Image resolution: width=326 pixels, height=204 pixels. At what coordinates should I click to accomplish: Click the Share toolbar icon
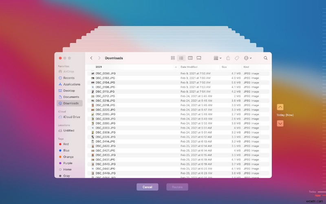click(x=228, y=58)
